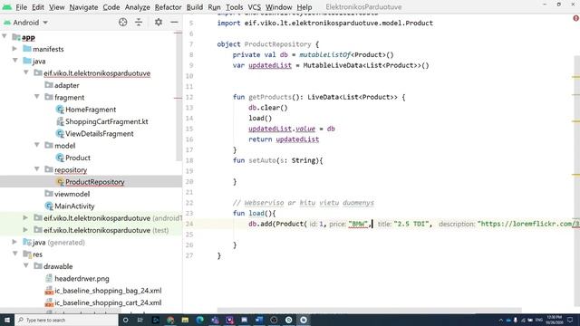Screen dimensions: 580x326
Task: Click the ShoppingCartFragment.kt file icon
Action: tap(60, 121)
